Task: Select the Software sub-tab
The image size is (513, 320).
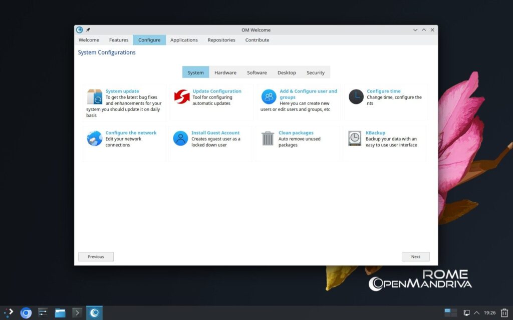Action: pos(257,72)
